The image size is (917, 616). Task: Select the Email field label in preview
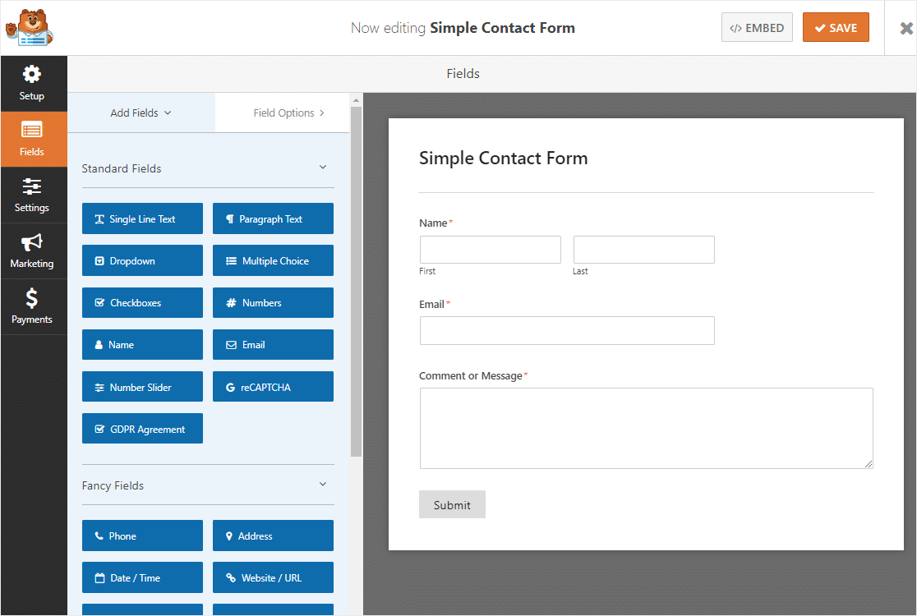431,305
